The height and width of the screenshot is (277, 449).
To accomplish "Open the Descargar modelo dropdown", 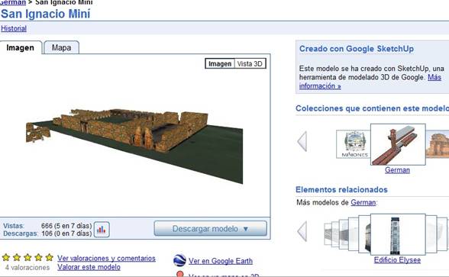I will (211, 229).
